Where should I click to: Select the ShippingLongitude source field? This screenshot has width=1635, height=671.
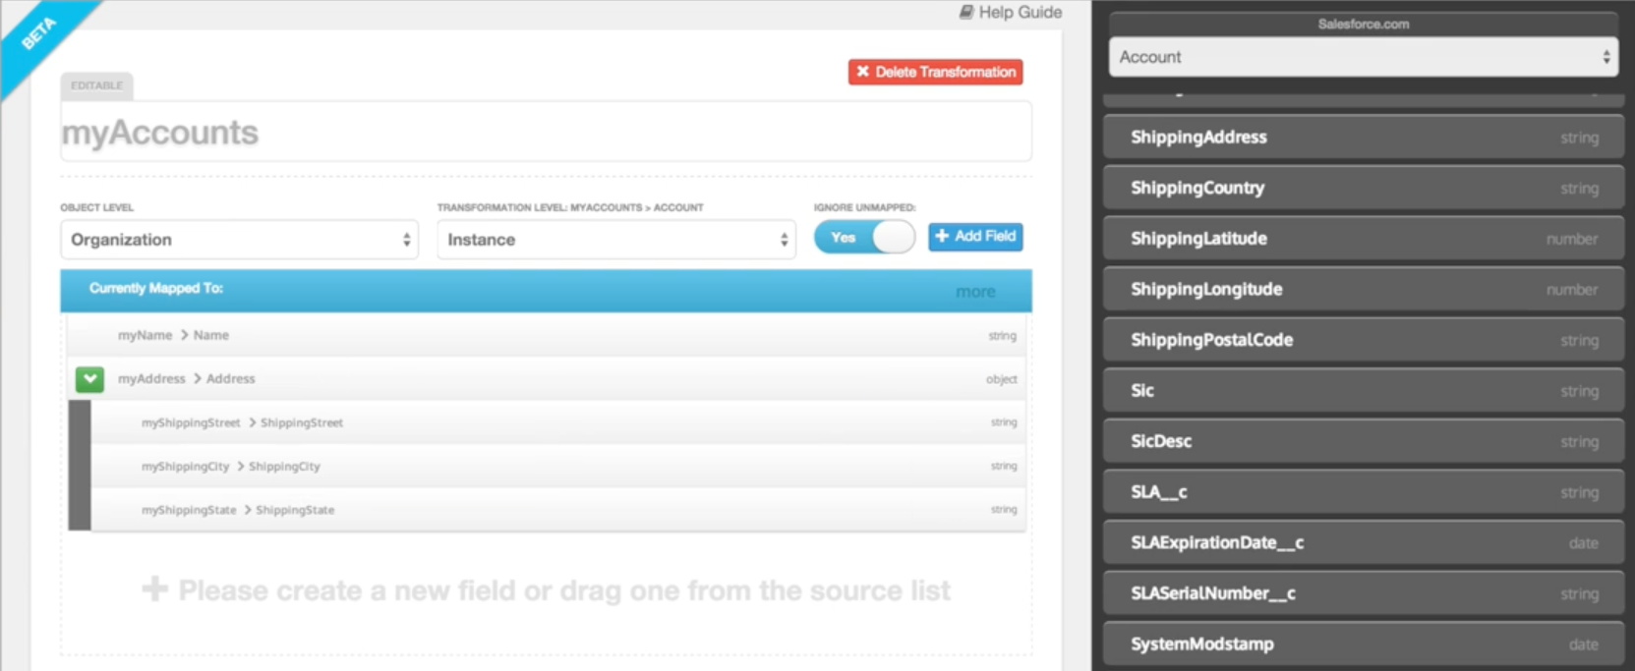click(1363, 290)
